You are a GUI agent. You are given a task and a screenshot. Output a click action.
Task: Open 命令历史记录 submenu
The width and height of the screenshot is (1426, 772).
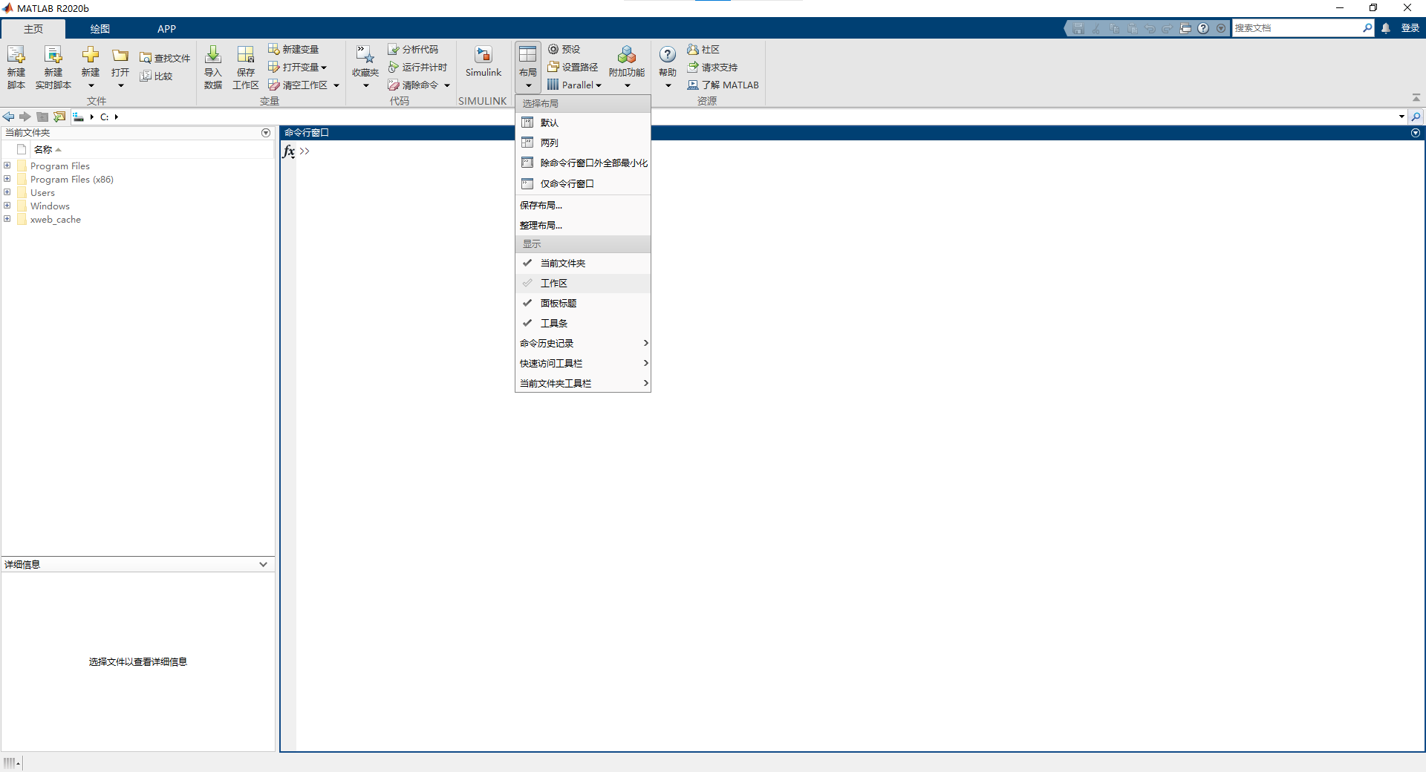[583, 343]
